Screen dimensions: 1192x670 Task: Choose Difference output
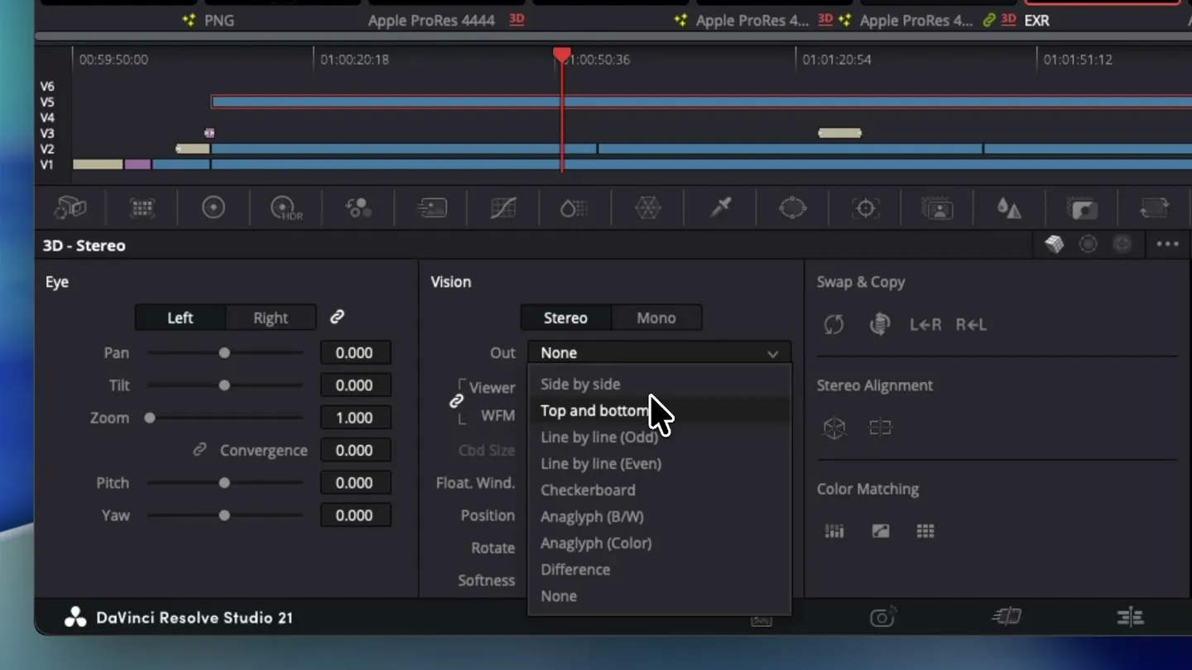[x=659, y=569]
